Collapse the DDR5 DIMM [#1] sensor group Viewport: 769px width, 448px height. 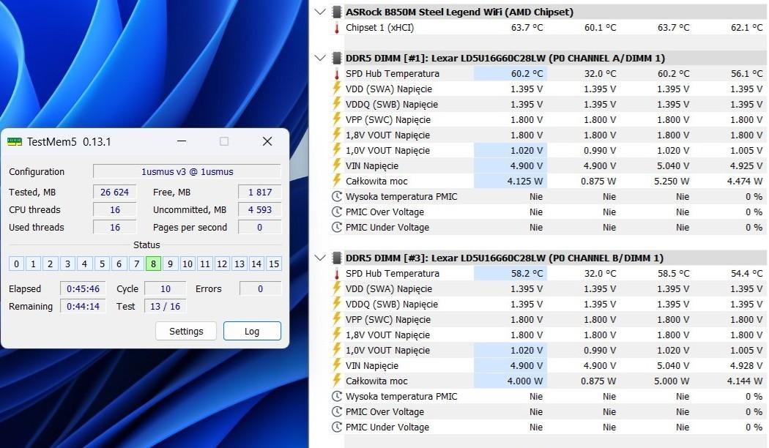320,59
